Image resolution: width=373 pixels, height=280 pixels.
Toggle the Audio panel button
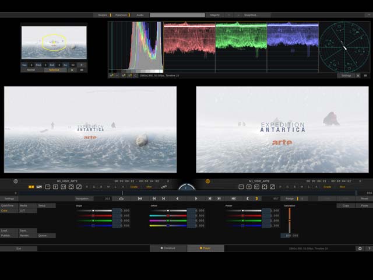pos(140,15)
